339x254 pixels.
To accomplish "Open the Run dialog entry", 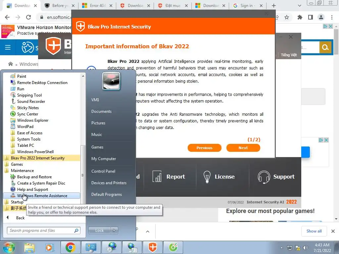I will 21,89.
